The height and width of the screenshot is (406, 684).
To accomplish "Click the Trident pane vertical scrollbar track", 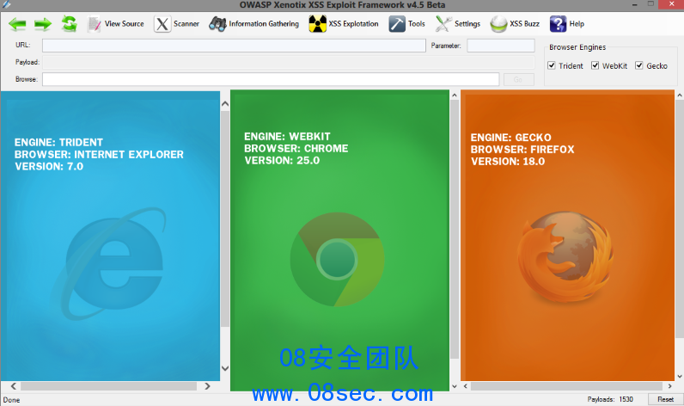I will point(225,218).
